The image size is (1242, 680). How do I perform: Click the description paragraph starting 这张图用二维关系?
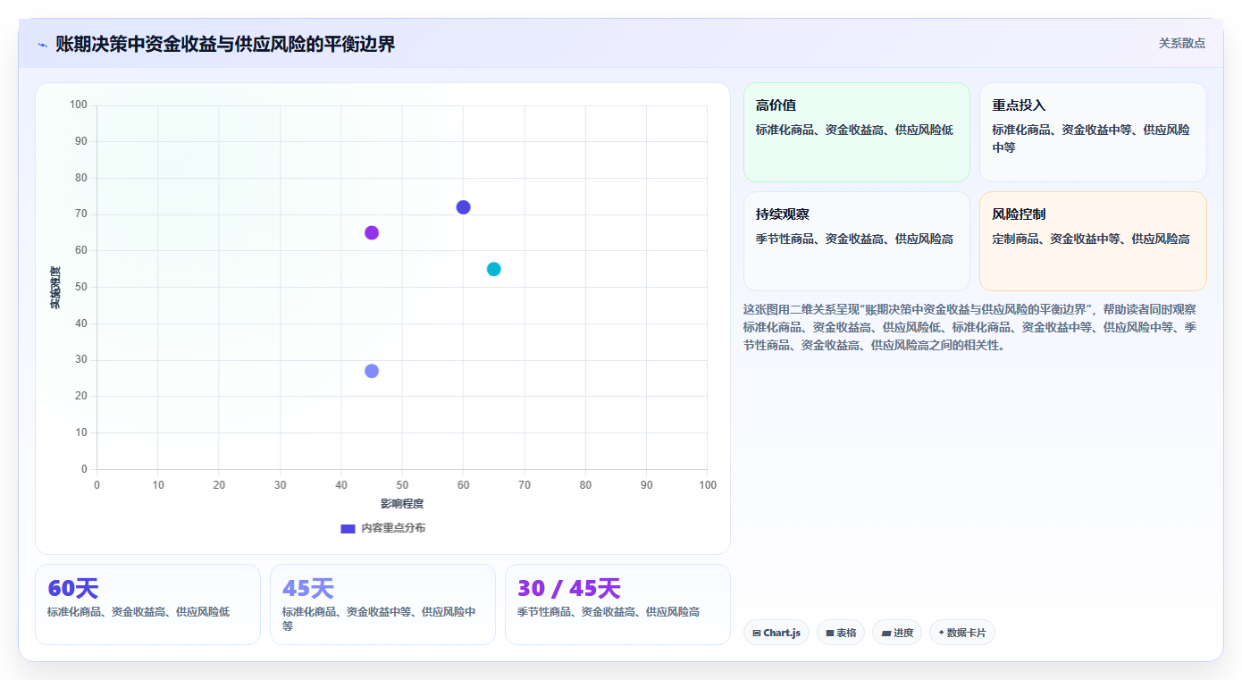pyautogui.click(x=969, y=327)
